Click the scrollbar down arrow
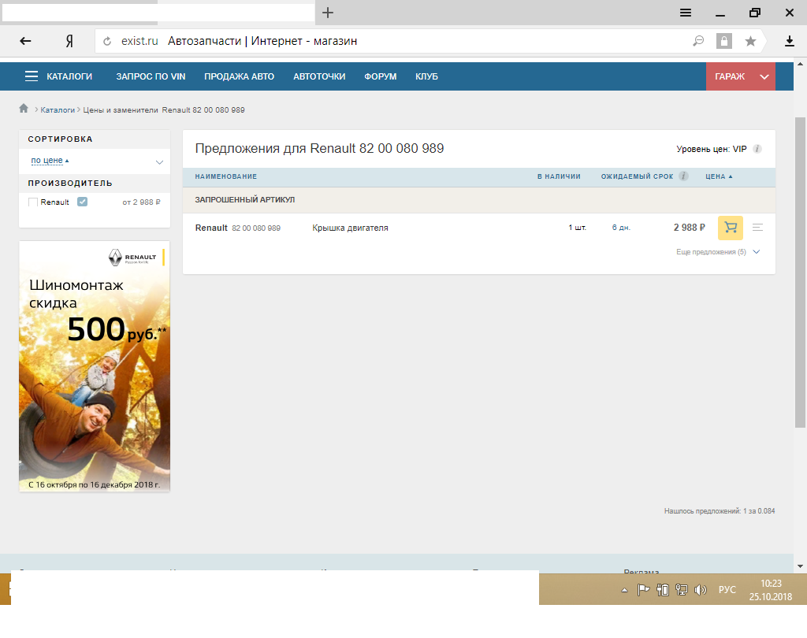Screen dimensions: 807x638 (x=800, y=566)
